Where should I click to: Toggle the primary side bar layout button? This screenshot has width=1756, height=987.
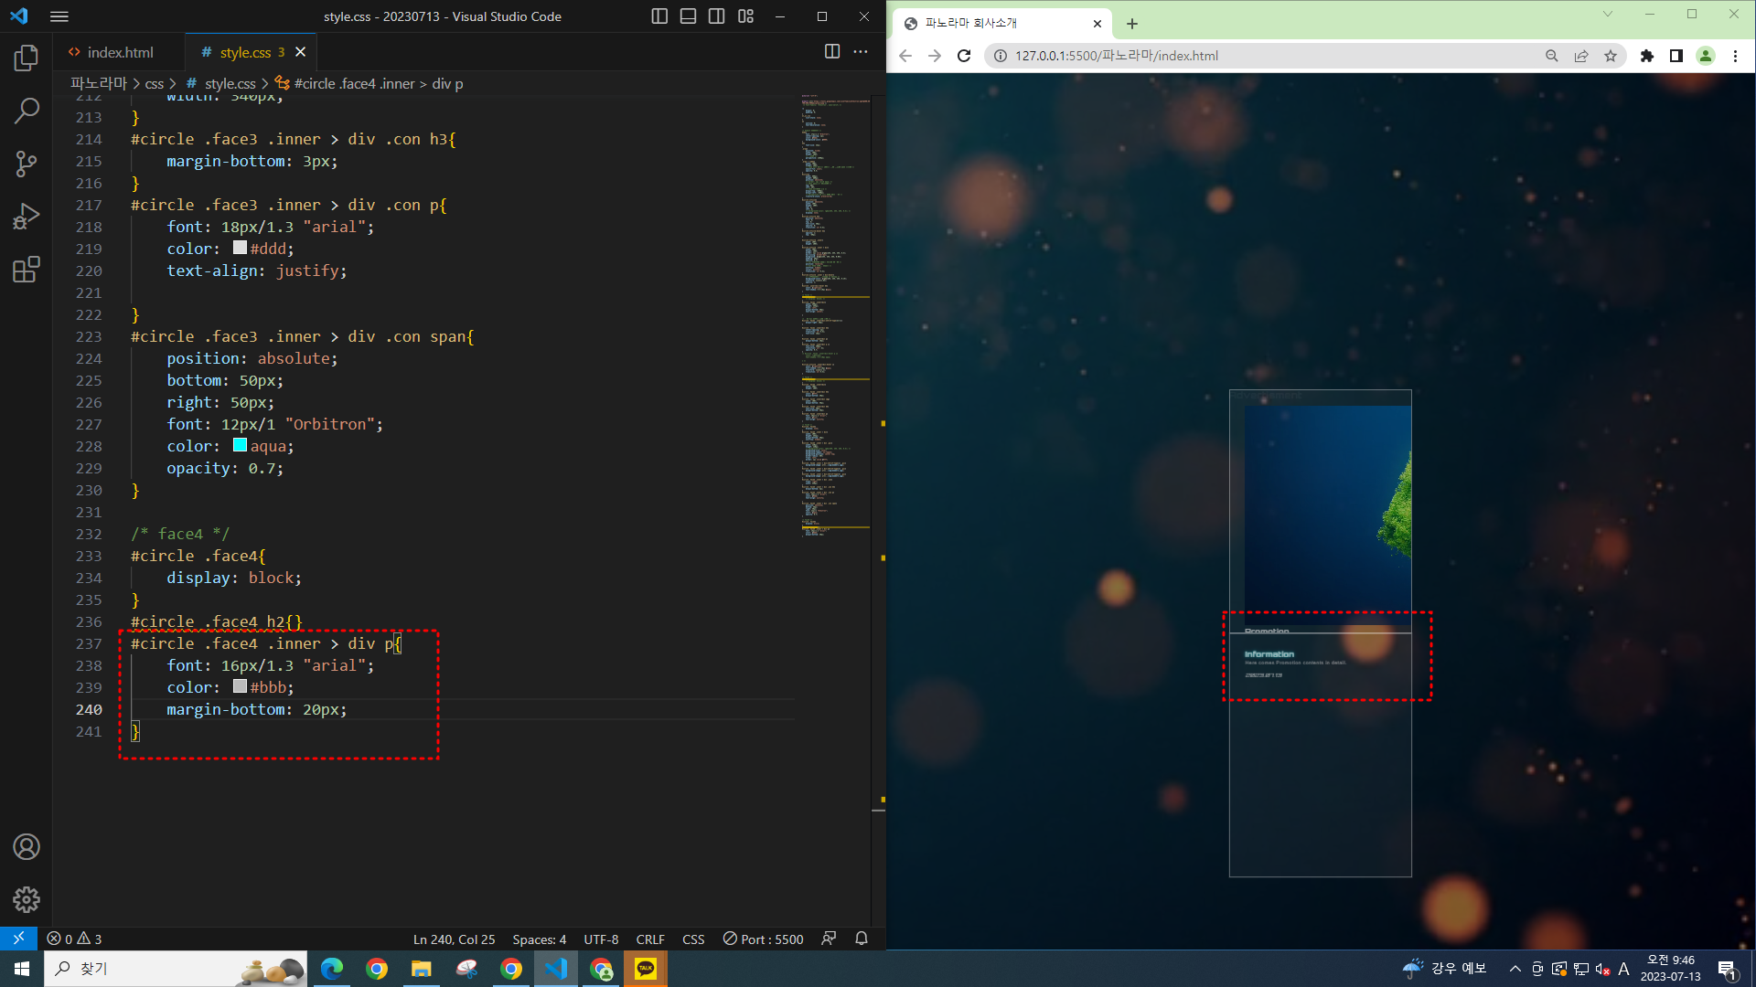pyautogui.click(x=659, y=16)
